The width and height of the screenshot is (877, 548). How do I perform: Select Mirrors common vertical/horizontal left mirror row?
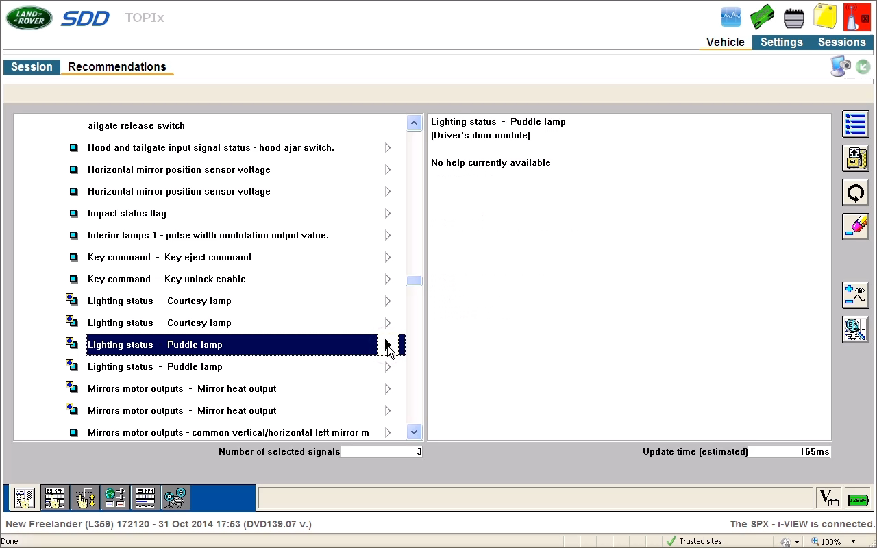(228, 432)
